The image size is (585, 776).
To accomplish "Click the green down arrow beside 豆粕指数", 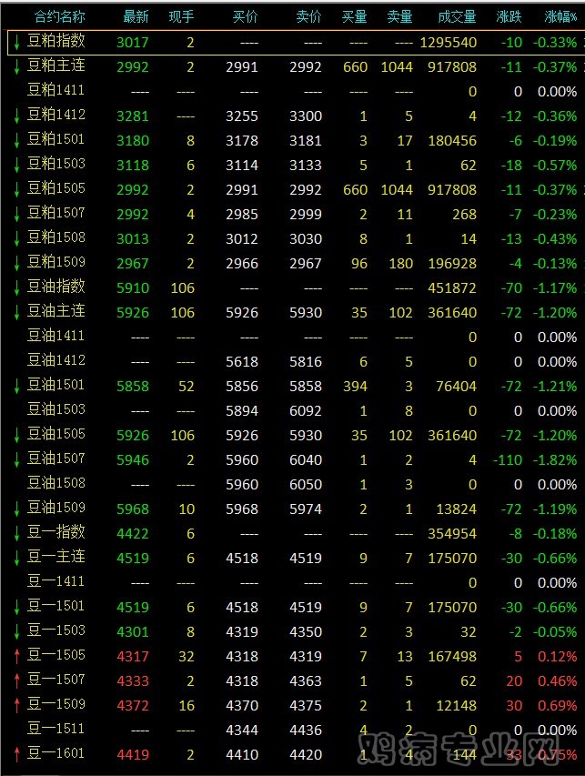I will tap(16, 42).
